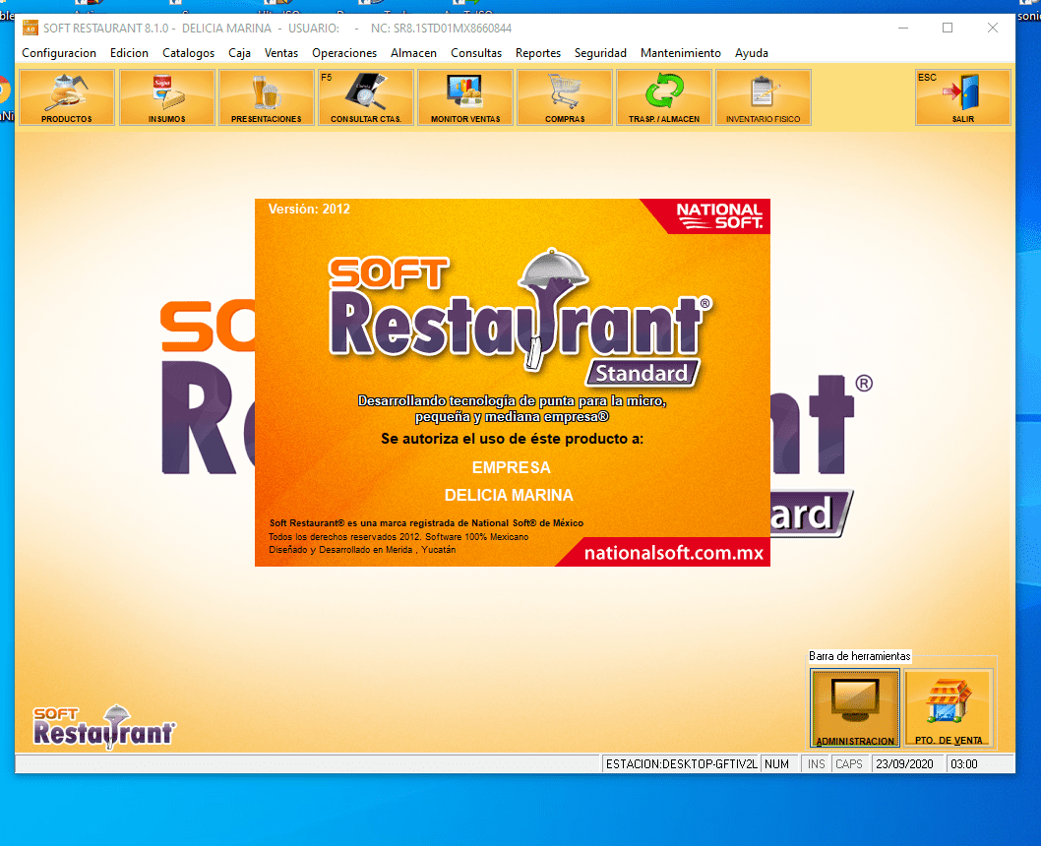Open the Seguridad menu
1041x846 pixels.
(600, 53)
